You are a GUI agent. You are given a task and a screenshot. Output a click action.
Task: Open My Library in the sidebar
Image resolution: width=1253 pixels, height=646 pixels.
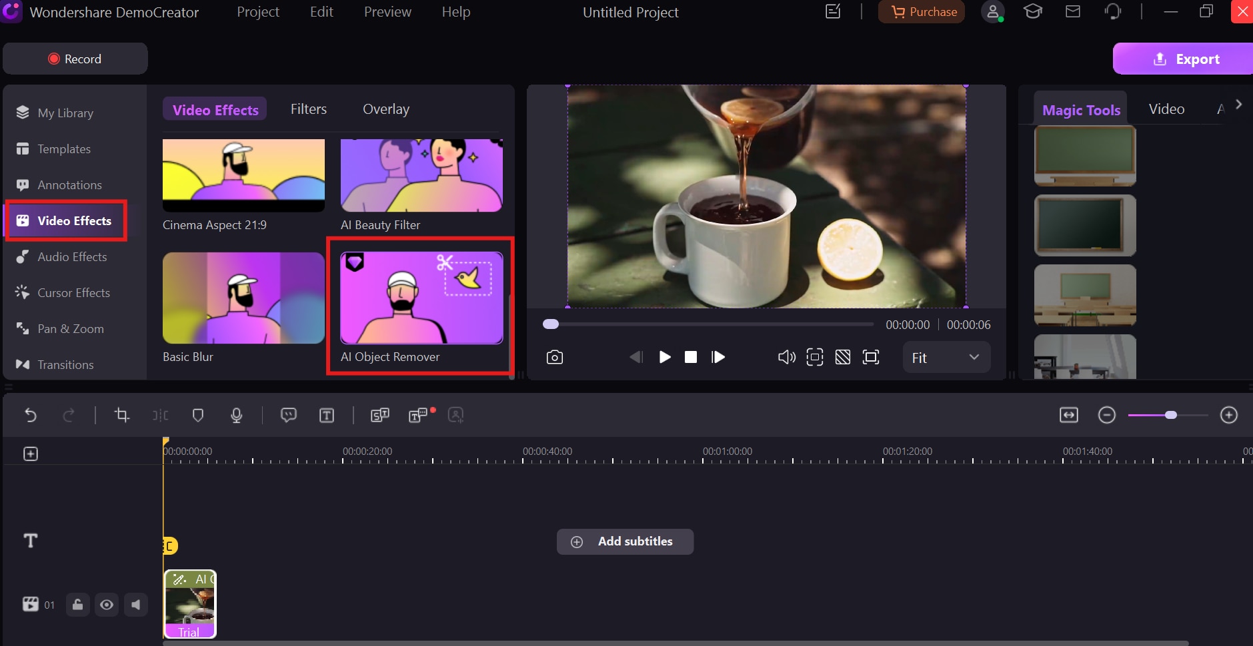(65, 113)
